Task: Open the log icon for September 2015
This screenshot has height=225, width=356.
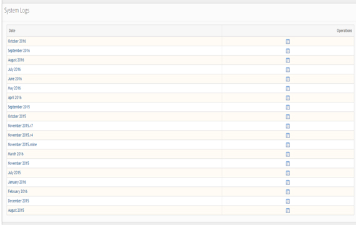Action: (x=288, y=107)
